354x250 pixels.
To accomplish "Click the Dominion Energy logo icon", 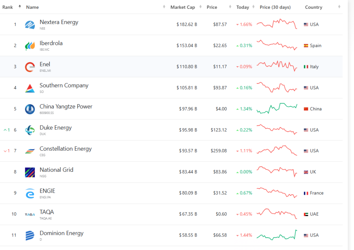I will click(x=30, y=236).
